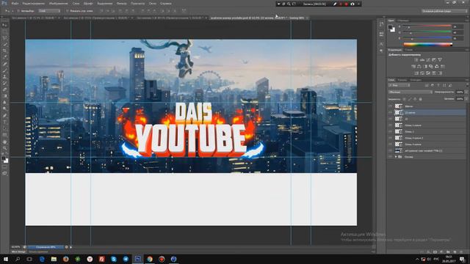The height and width of the screenshot is (264, 470).
Task: Select the Crop tool
Action: coord(5,51)
